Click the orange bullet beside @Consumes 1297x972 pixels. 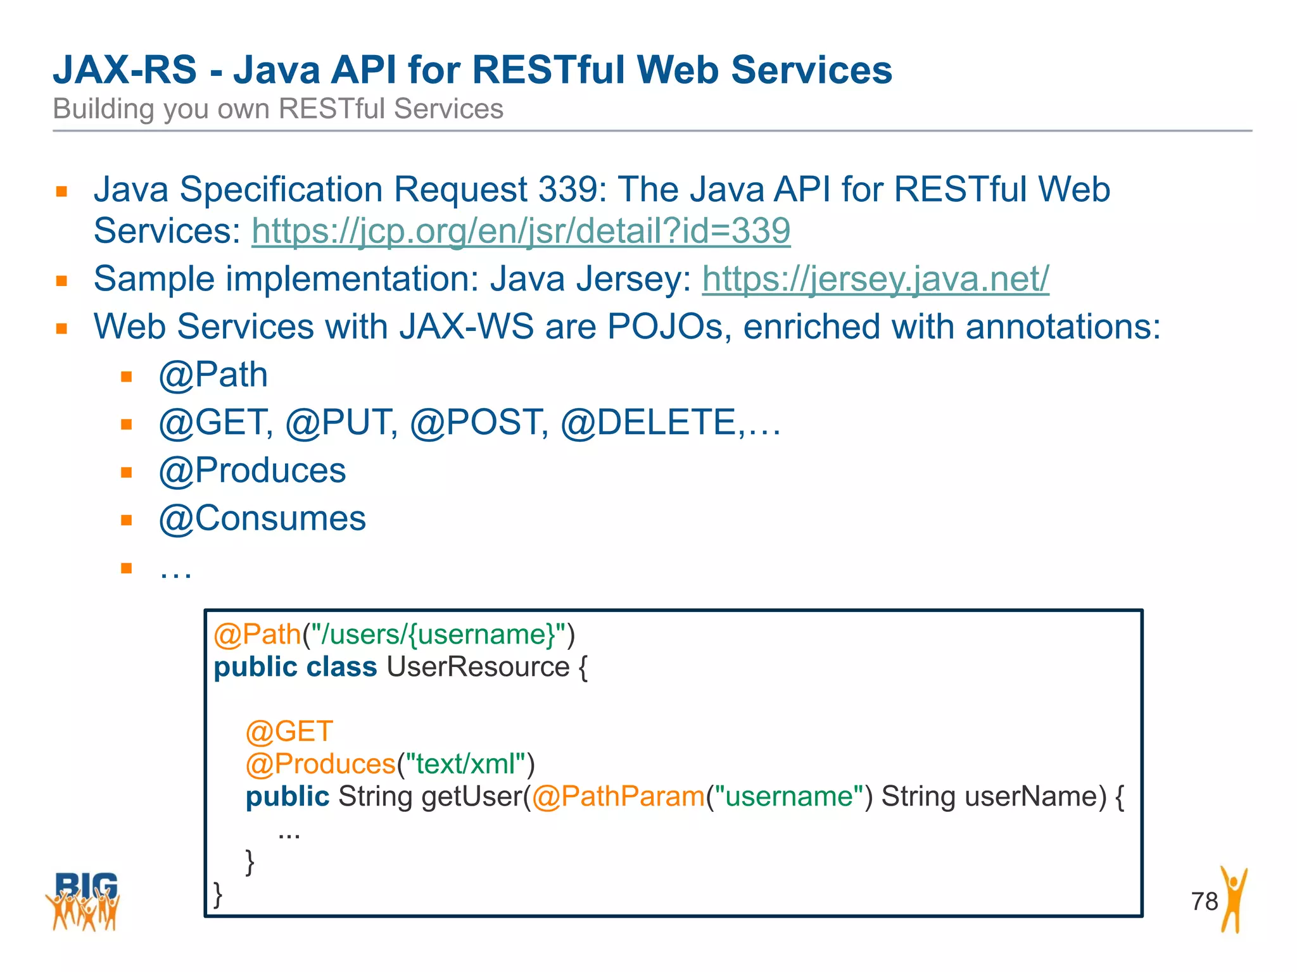coord(127,520)
